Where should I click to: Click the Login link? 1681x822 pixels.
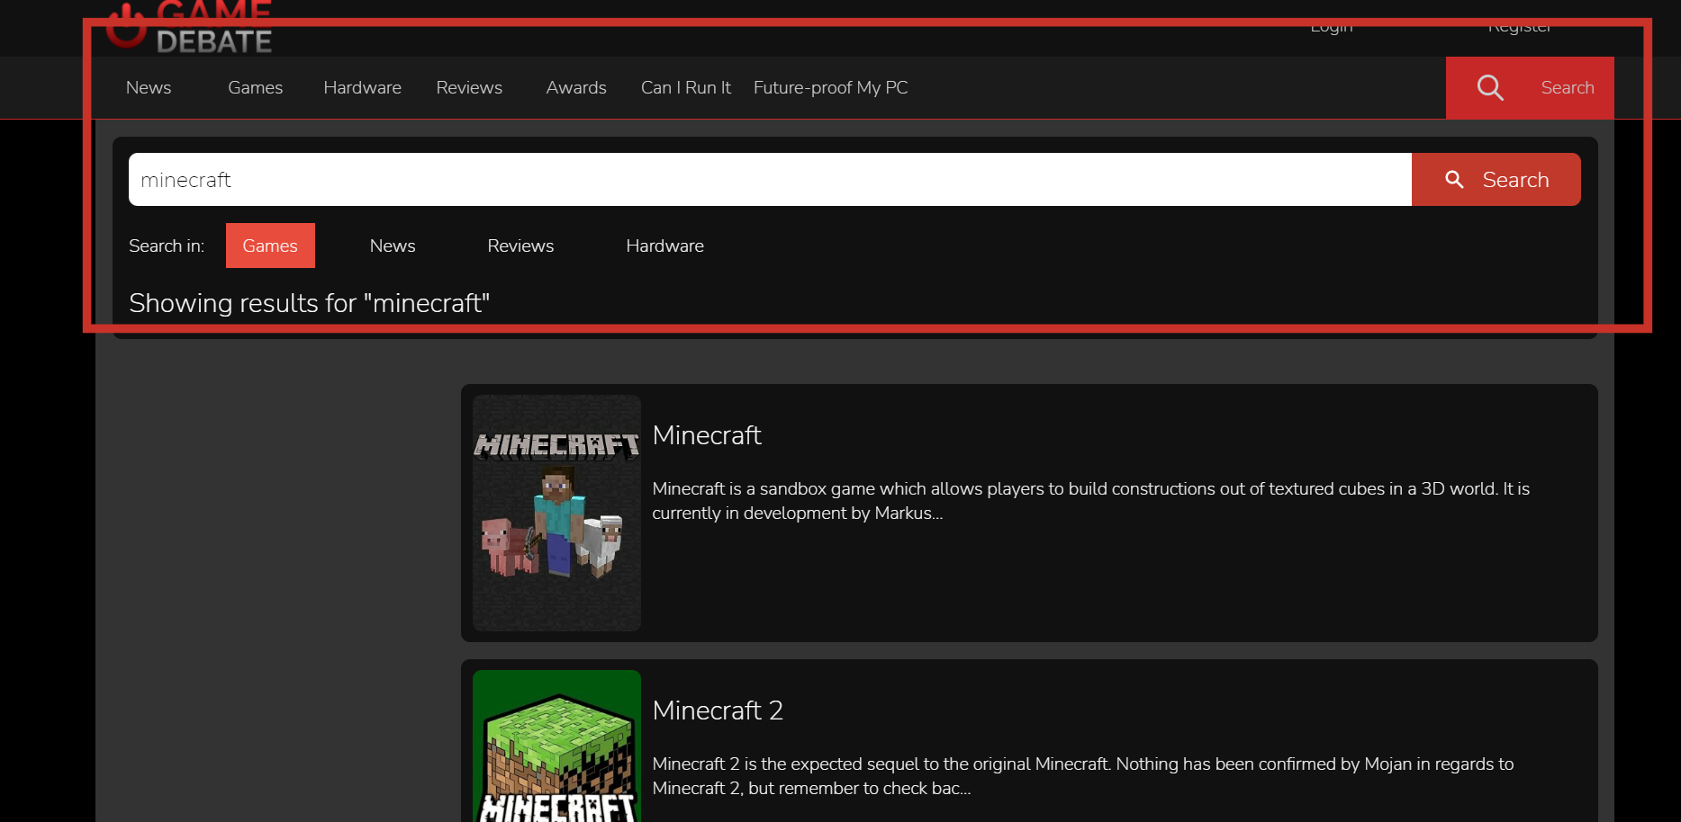pyautogui.click(x=1332, y=26)
